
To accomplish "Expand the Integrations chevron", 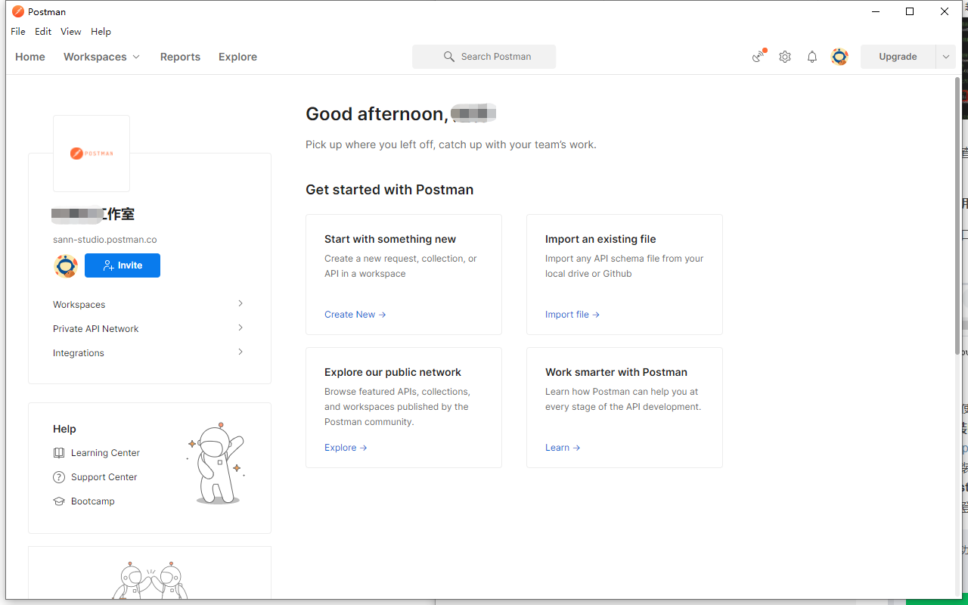I will coord(240,352).
